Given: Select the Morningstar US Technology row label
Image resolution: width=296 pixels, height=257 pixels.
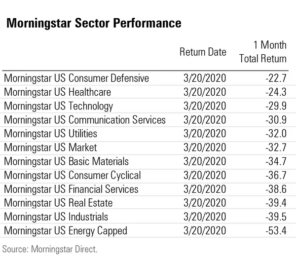Looking at the screenshot, I should tap(58, 106).
